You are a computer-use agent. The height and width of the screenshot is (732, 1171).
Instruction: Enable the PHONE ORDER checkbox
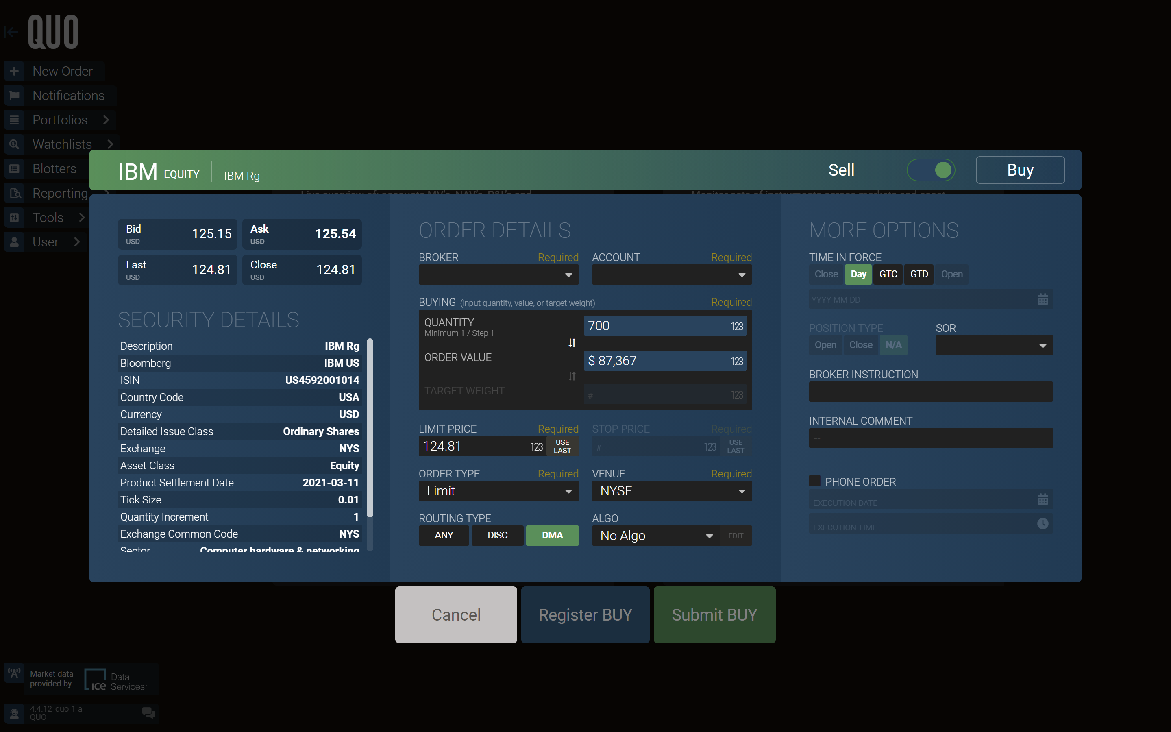pos(814,480)
